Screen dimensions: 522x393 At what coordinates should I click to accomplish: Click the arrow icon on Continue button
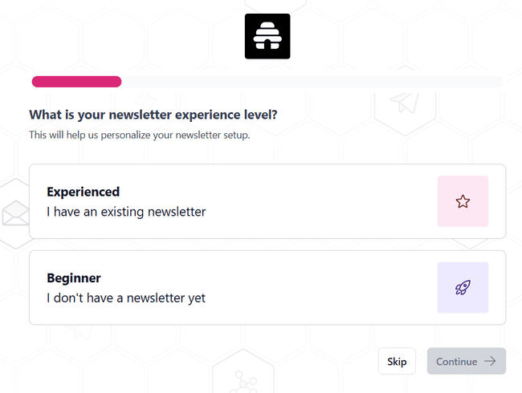tap(490, 362)
